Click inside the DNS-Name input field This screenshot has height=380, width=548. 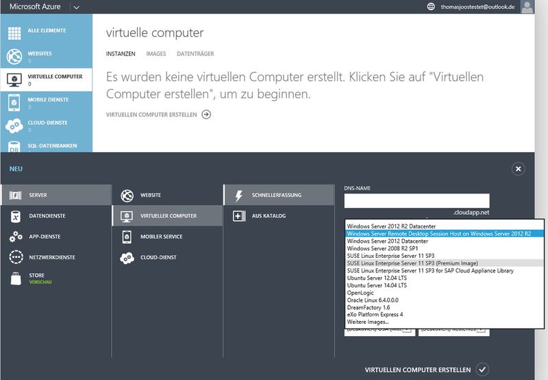(416, 201)
